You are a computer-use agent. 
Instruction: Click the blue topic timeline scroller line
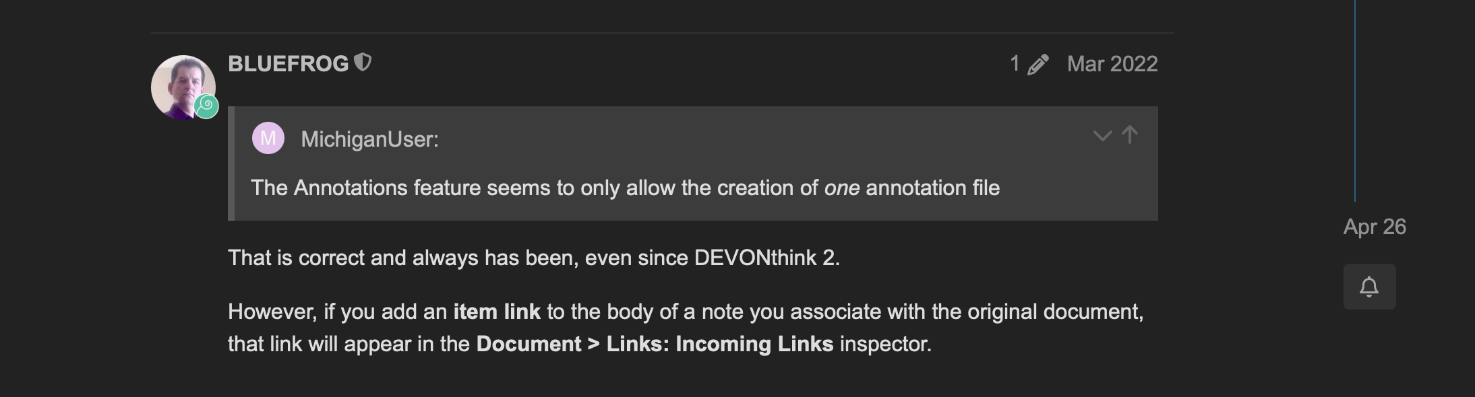pyautogui.click(x=1354, y=101)
